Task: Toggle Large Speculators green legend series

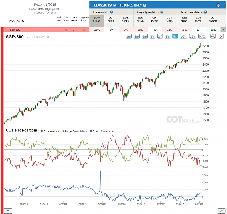Action: point(75,131)
